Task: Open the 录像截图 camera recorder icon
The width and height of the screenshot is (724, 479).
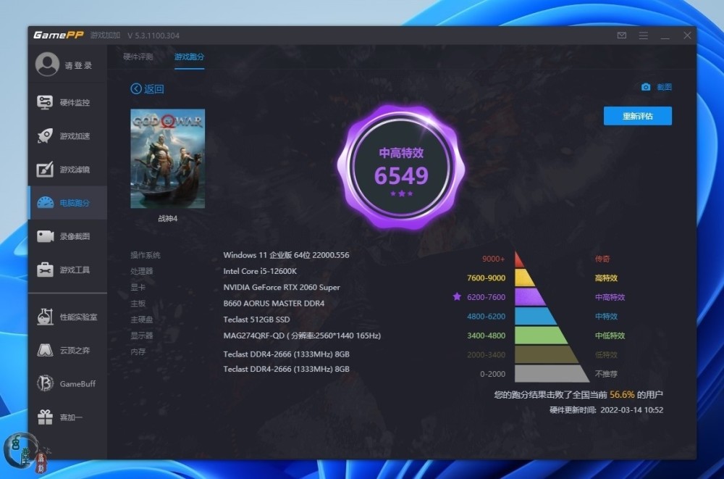Action: click(45, 236)
